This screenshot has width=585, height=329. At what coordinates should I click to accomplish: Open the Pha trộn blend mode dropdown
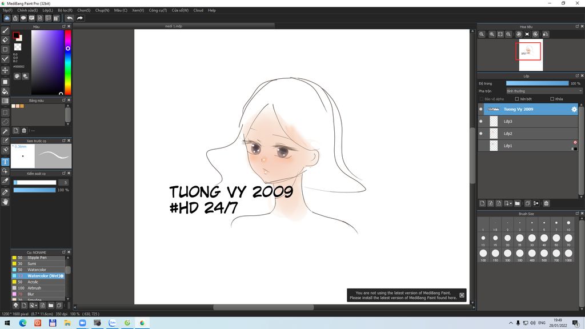pos(544,91)
